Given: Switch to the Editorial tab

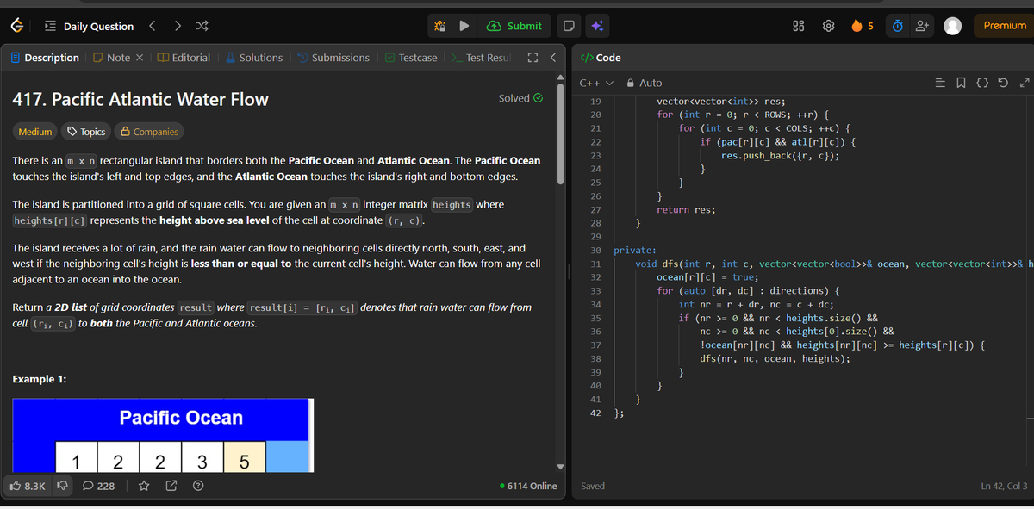Looking at the screenshot, I should (184, 58).
